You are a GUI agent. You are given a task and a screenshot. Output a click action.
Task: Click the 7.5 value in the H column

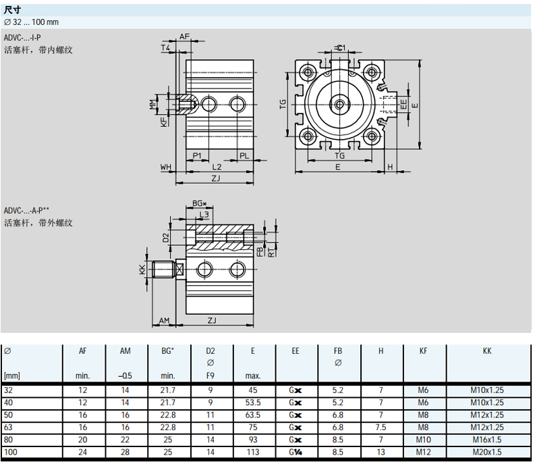click(381, 427)
